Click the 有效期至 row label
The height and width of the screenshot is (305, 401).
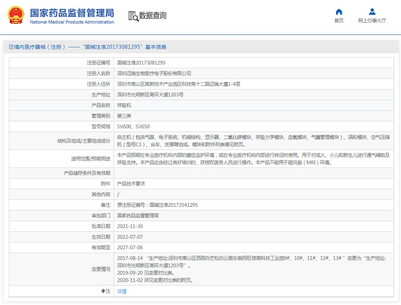tap(101, 247)
